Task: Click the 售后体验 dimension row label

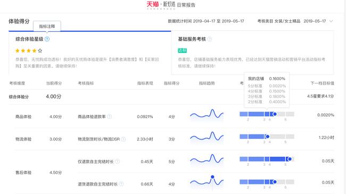Action: click(23, 173)
